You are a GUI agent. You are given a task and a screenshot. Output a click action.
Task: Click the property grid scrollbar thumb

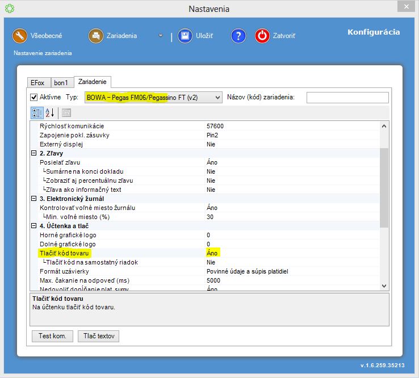[384, 188]
